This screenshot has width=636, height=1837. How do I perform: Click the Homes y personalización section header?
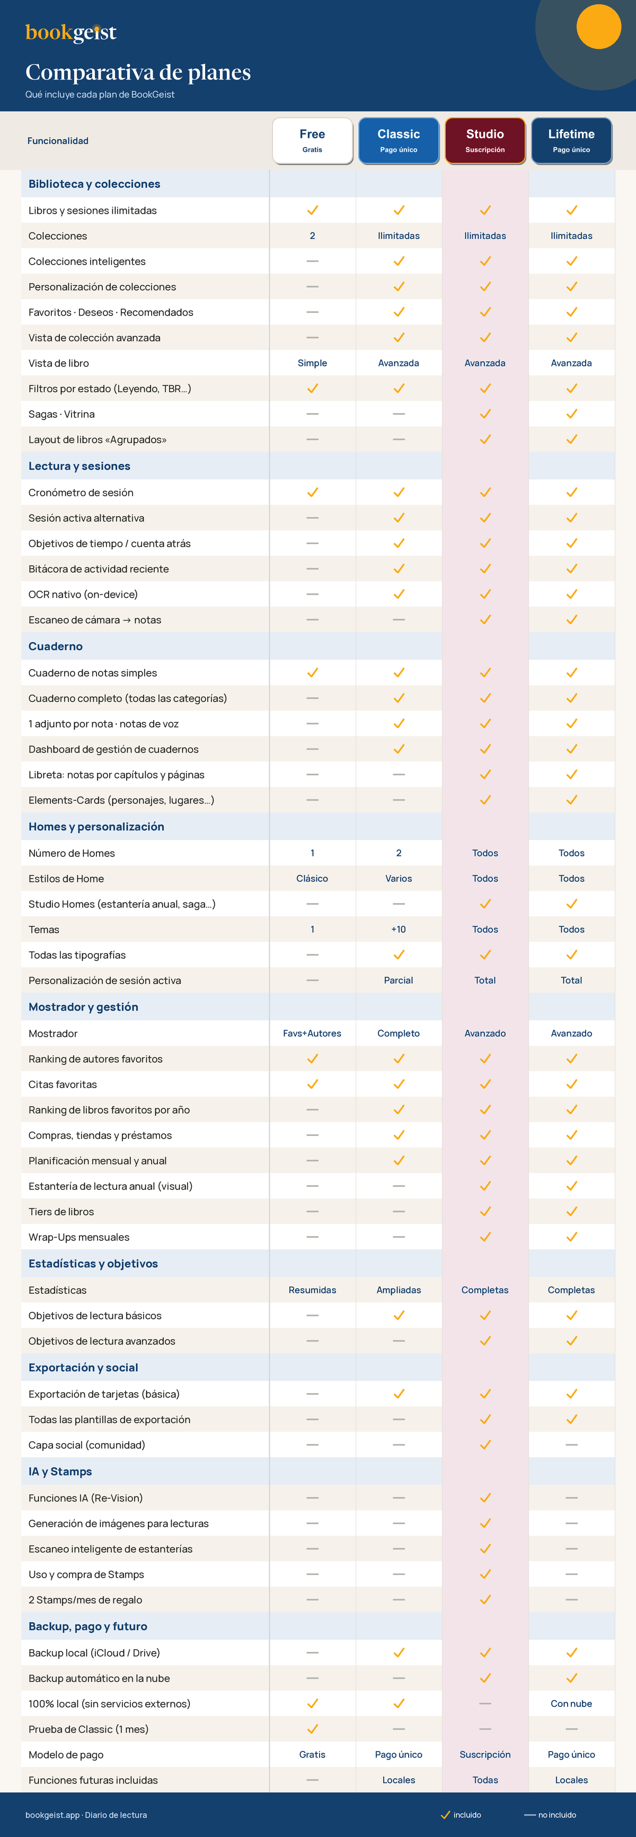coord(96,827)
